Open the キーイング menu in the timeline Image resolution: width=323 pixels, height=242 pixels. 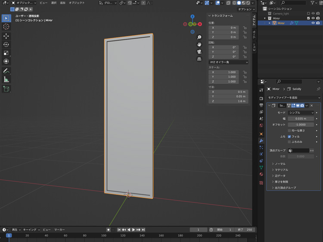[31, 230]
